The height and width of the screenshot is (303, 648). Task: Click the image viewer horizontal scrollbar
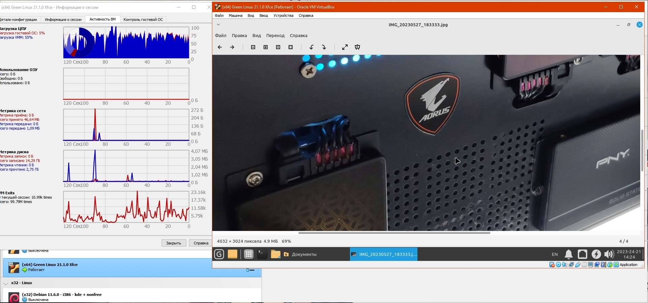(394, 233)
